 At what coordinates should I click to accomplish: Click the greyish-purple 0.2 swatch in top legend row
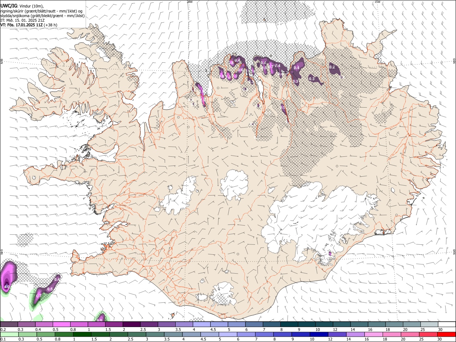pyautogui.click(x=9, y=325)
